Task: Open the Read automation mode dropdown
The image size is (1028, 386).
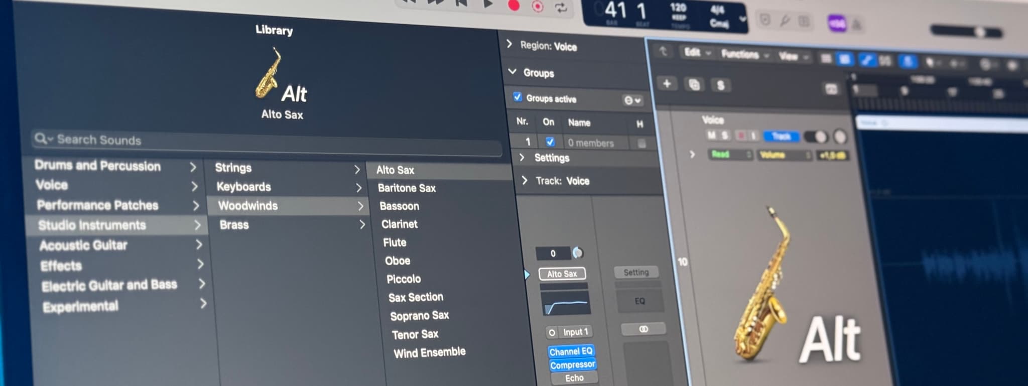Action: pos(730,155)
